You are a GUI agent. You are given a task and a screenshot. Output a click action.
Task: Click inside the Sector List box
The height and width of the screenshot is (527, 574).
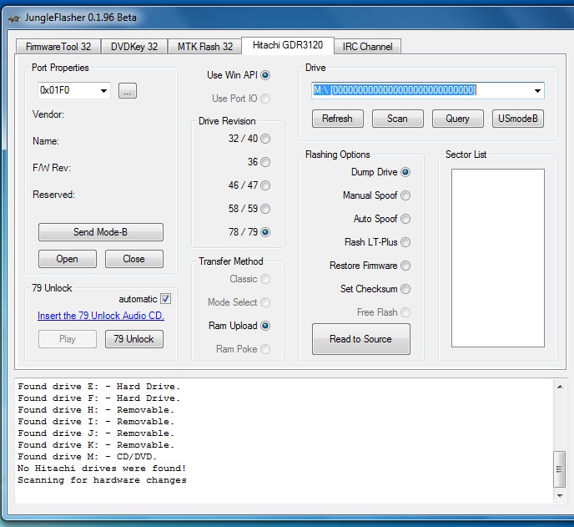[x=497, y=257]
